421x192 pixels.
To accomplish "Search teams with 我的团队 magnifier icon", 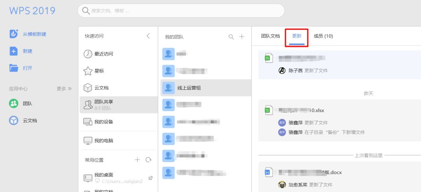I will tap(231, 37).
